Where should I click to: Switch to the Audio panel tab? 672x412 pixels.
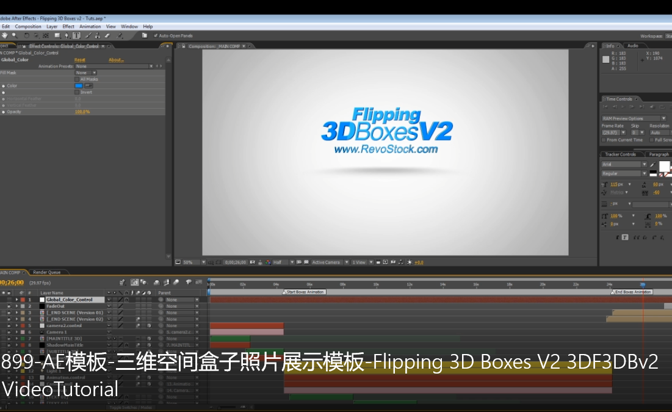pos(632,45)
